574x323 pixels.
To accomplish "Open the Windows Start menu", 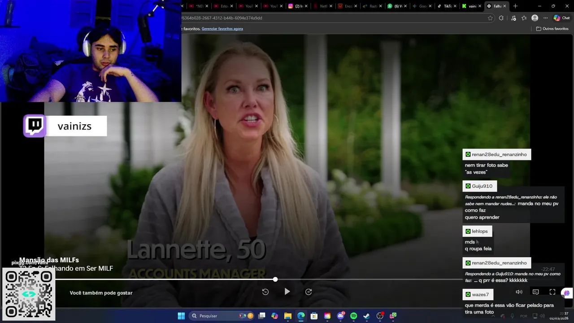I will click(x=181, y=316).
